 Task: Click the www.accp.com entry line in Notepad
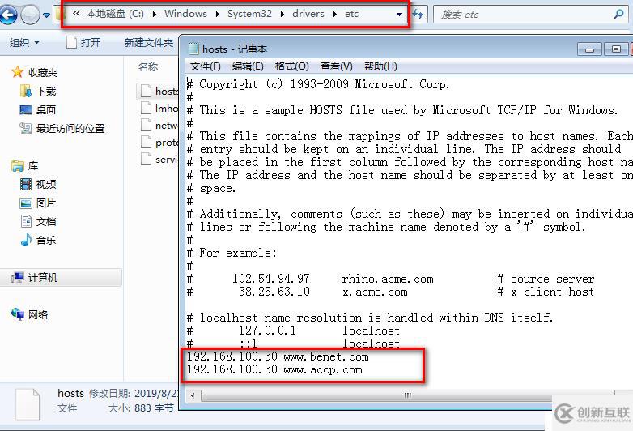pos(274,369)
